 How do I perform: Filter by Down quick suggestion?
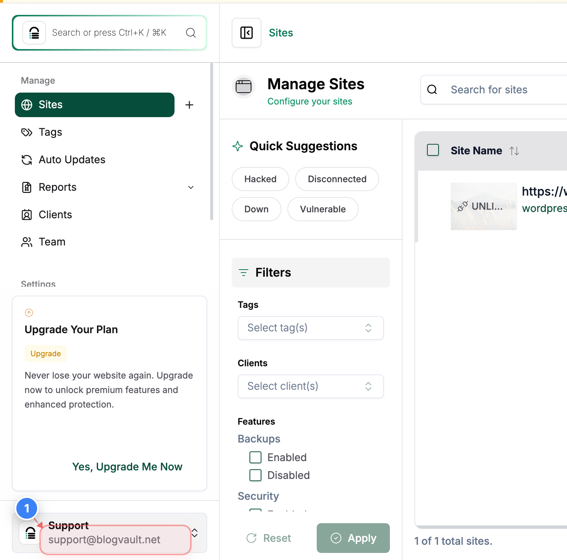tap(257, 209)
